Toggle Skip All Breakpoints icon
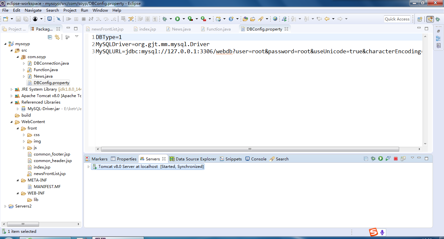The image size is (444, 239). click(x=59, y=19)
